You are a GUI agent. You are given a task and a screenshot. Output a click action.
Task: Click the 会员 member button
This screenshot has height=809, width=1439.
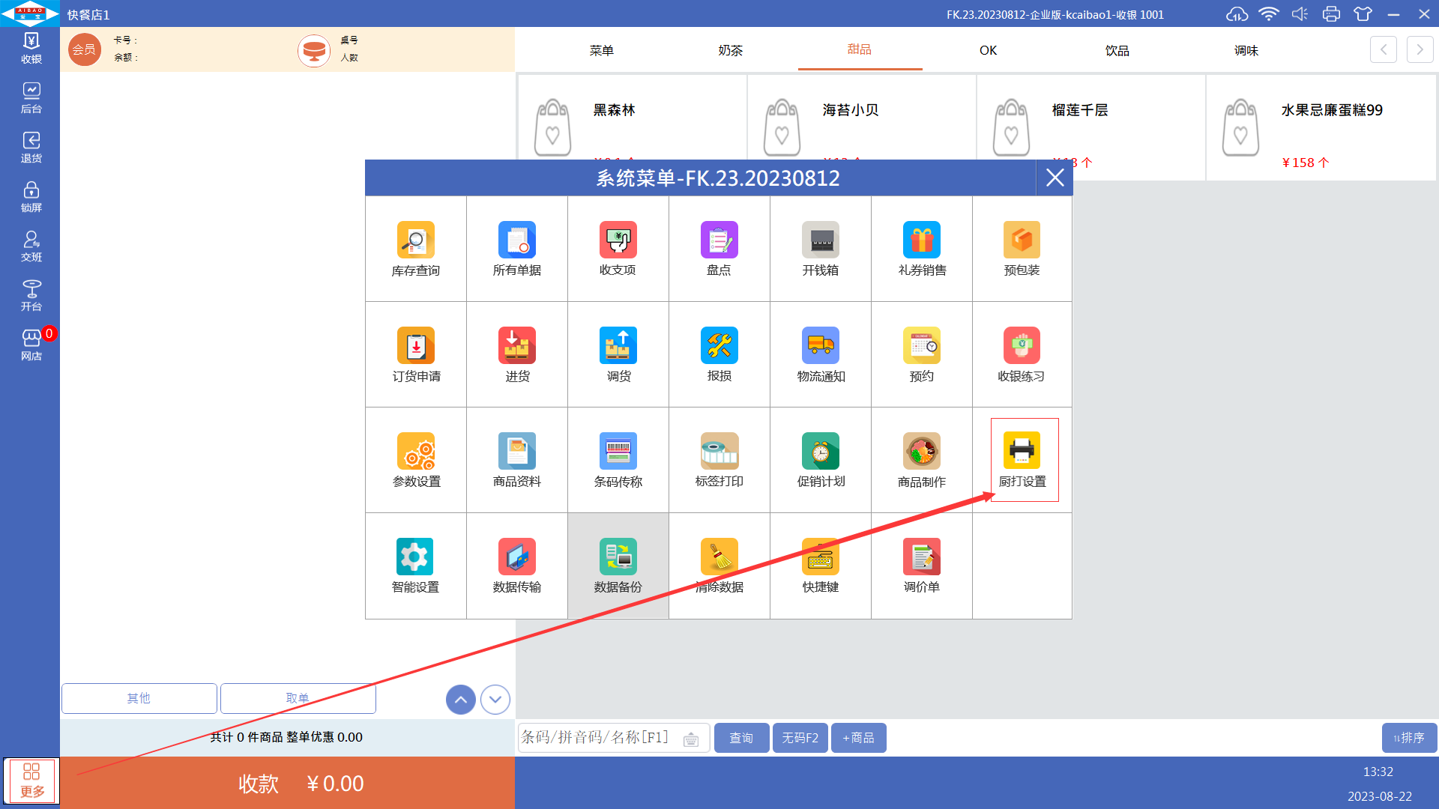tap(85, 49)
